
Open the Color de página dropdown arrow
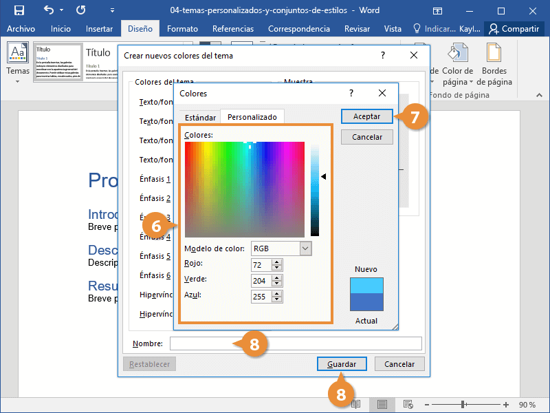[x=471, y=82]
